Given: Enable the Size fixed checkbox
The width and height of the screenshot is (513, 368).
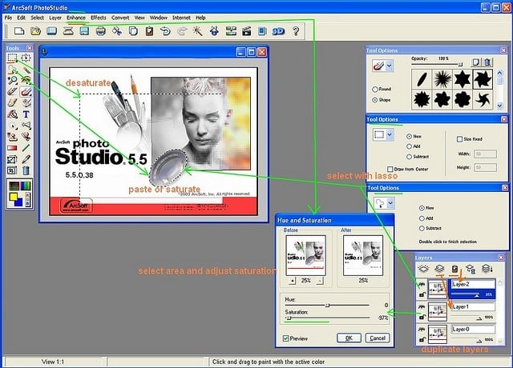Looking at the screenshot, I should click(459, 139).
